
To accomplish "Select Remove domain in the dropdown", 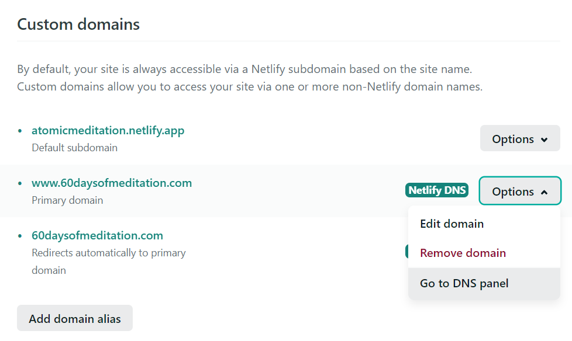I will tap(463, 253).
